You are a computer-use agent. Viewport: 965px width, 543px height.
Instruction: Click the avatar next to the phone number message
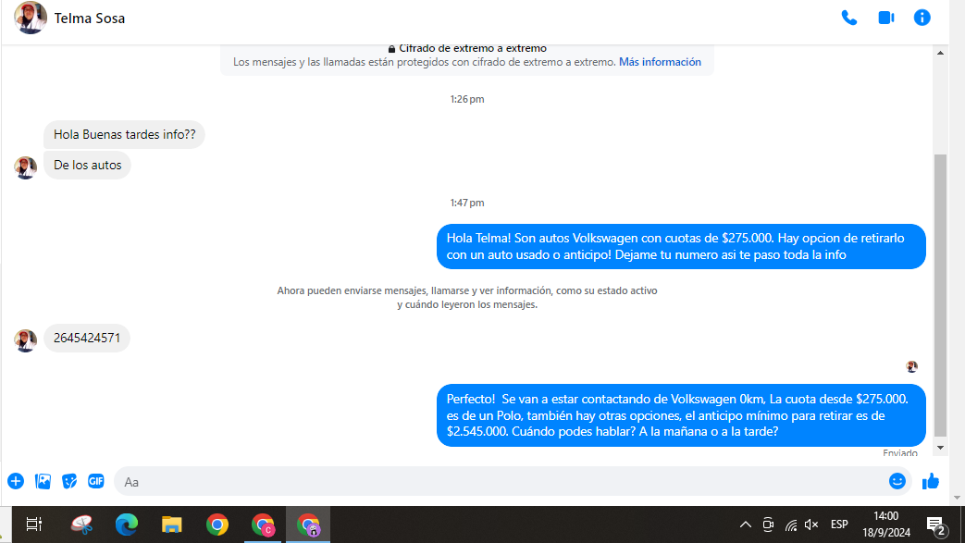[x=26, y=340]
